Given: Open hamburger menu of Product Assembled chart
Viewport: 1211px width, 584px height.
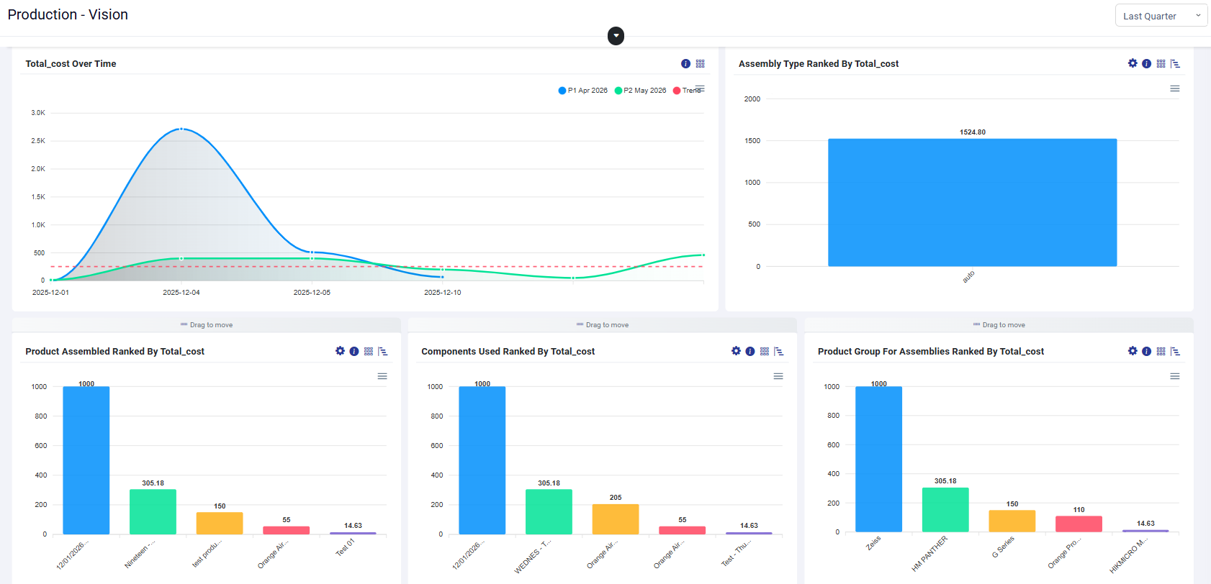Looking at the screenshot, I should 382,376.
